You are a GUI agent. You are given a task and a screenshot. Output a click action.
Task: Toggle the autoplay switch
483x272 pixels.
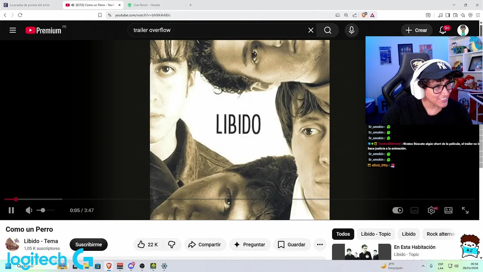[398, 210]
